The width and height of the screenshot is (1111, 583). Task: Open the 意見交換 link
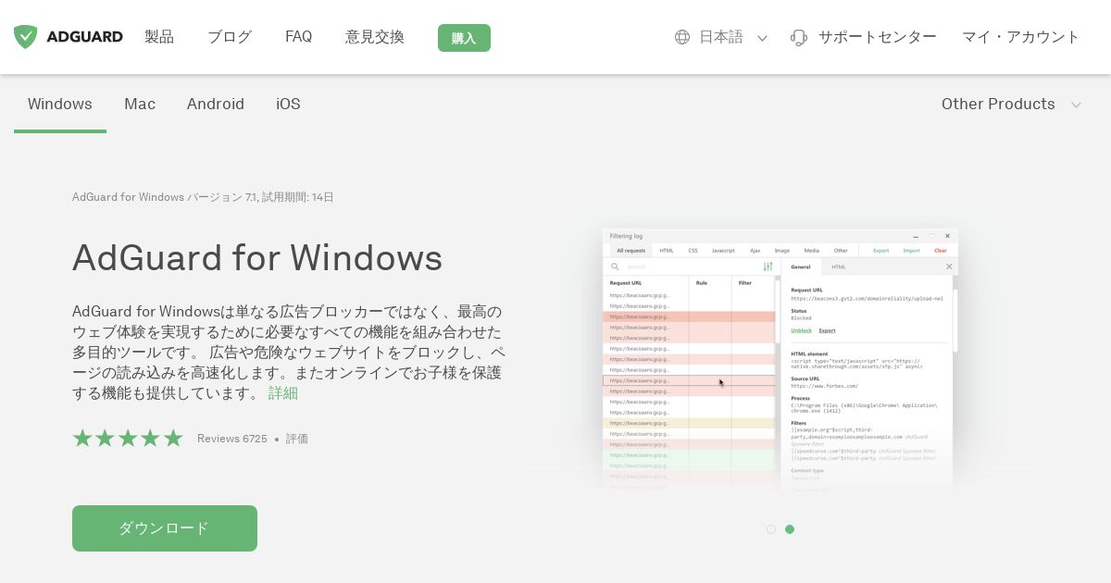tap(375, 37)
